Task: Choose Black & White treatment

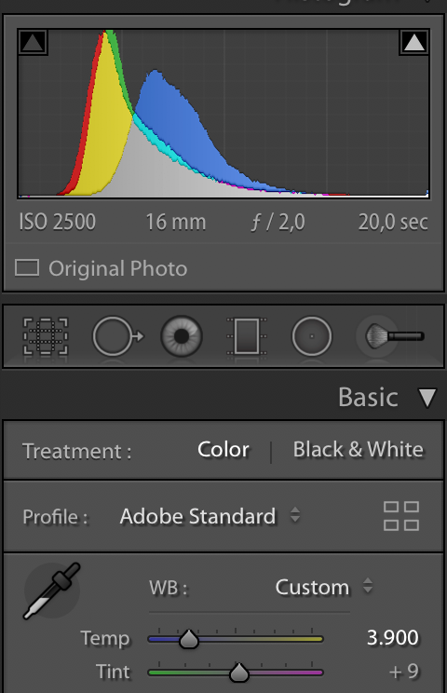Action: point(359,450)
